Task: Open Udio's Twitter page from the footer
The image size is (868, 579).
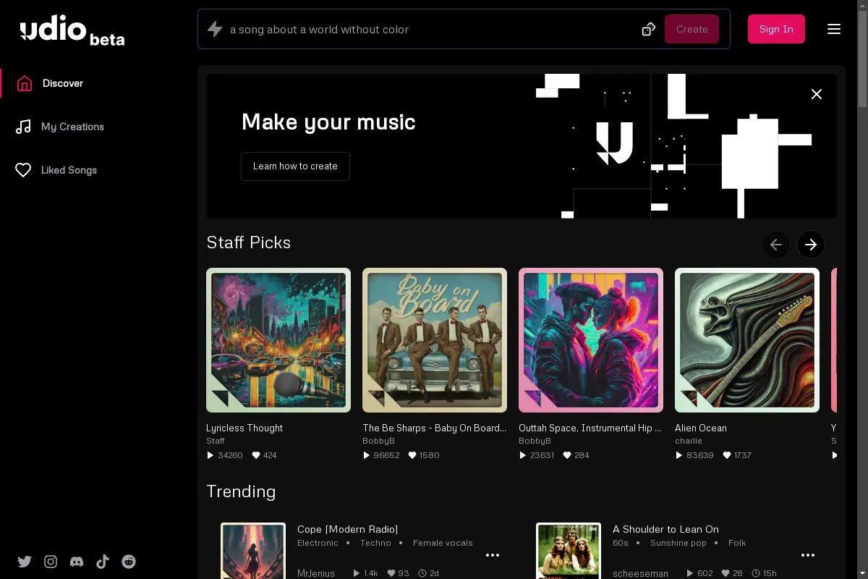Action: point(25,561)
